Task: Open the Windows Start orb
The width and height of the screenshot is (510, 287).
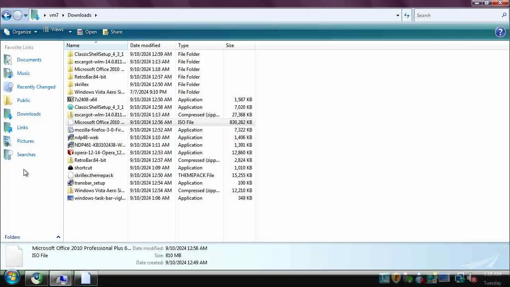Action: click(12, 278)
